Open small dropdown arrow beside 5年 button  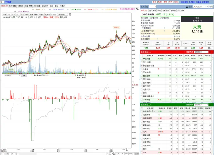pos(134,154)
